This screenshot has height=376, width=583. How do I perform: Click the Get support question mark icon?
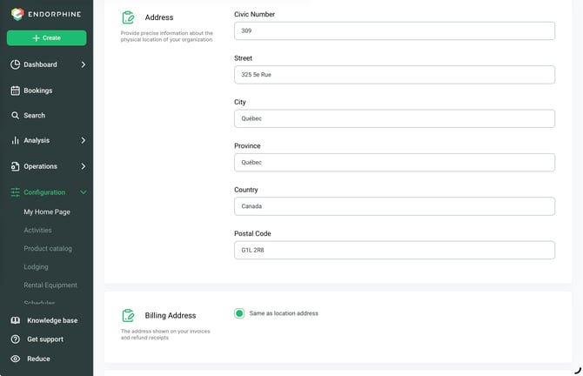pos(16,339)
